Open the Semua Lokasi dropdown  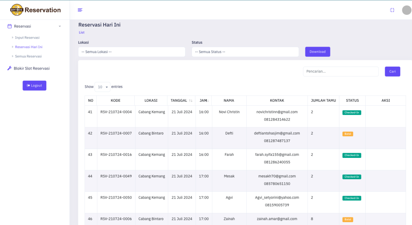tap(132, 52)
